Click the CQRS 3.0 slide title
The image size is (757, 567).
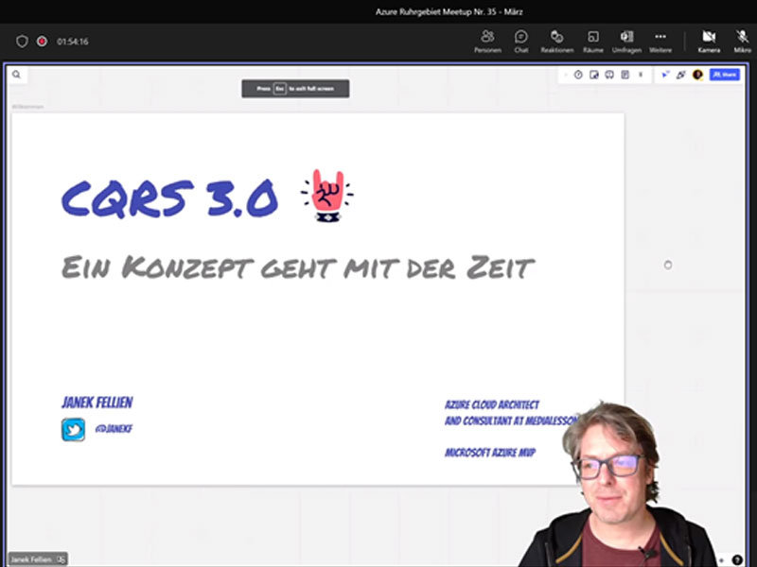coord(170,198)
